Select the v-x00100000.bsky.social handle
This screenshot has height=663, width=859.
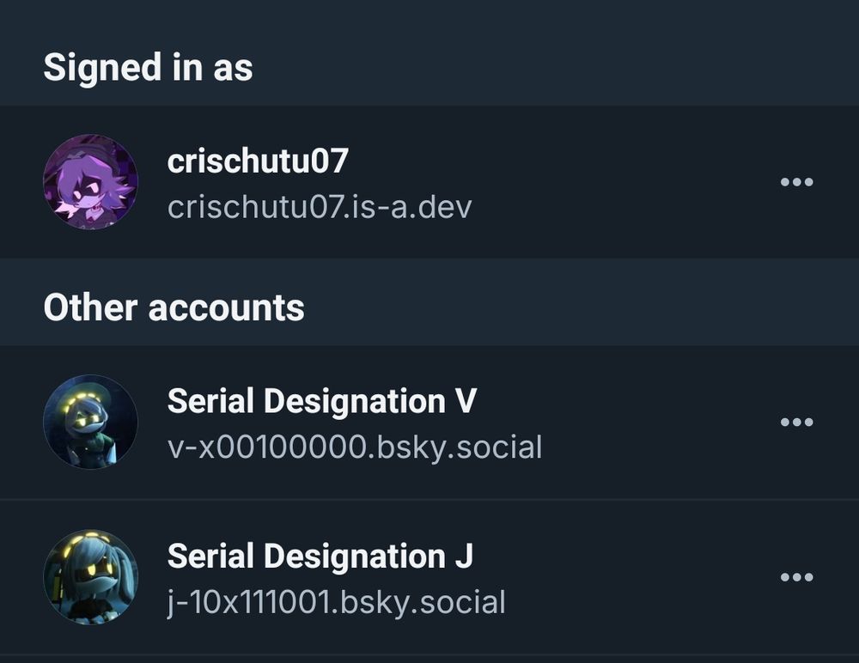pyautogui.click(x=355, y=447)
